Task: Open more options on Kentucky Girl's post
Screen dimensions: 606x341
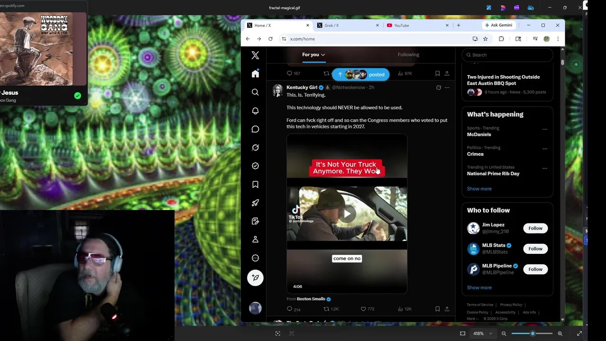Action: [447, 88]
